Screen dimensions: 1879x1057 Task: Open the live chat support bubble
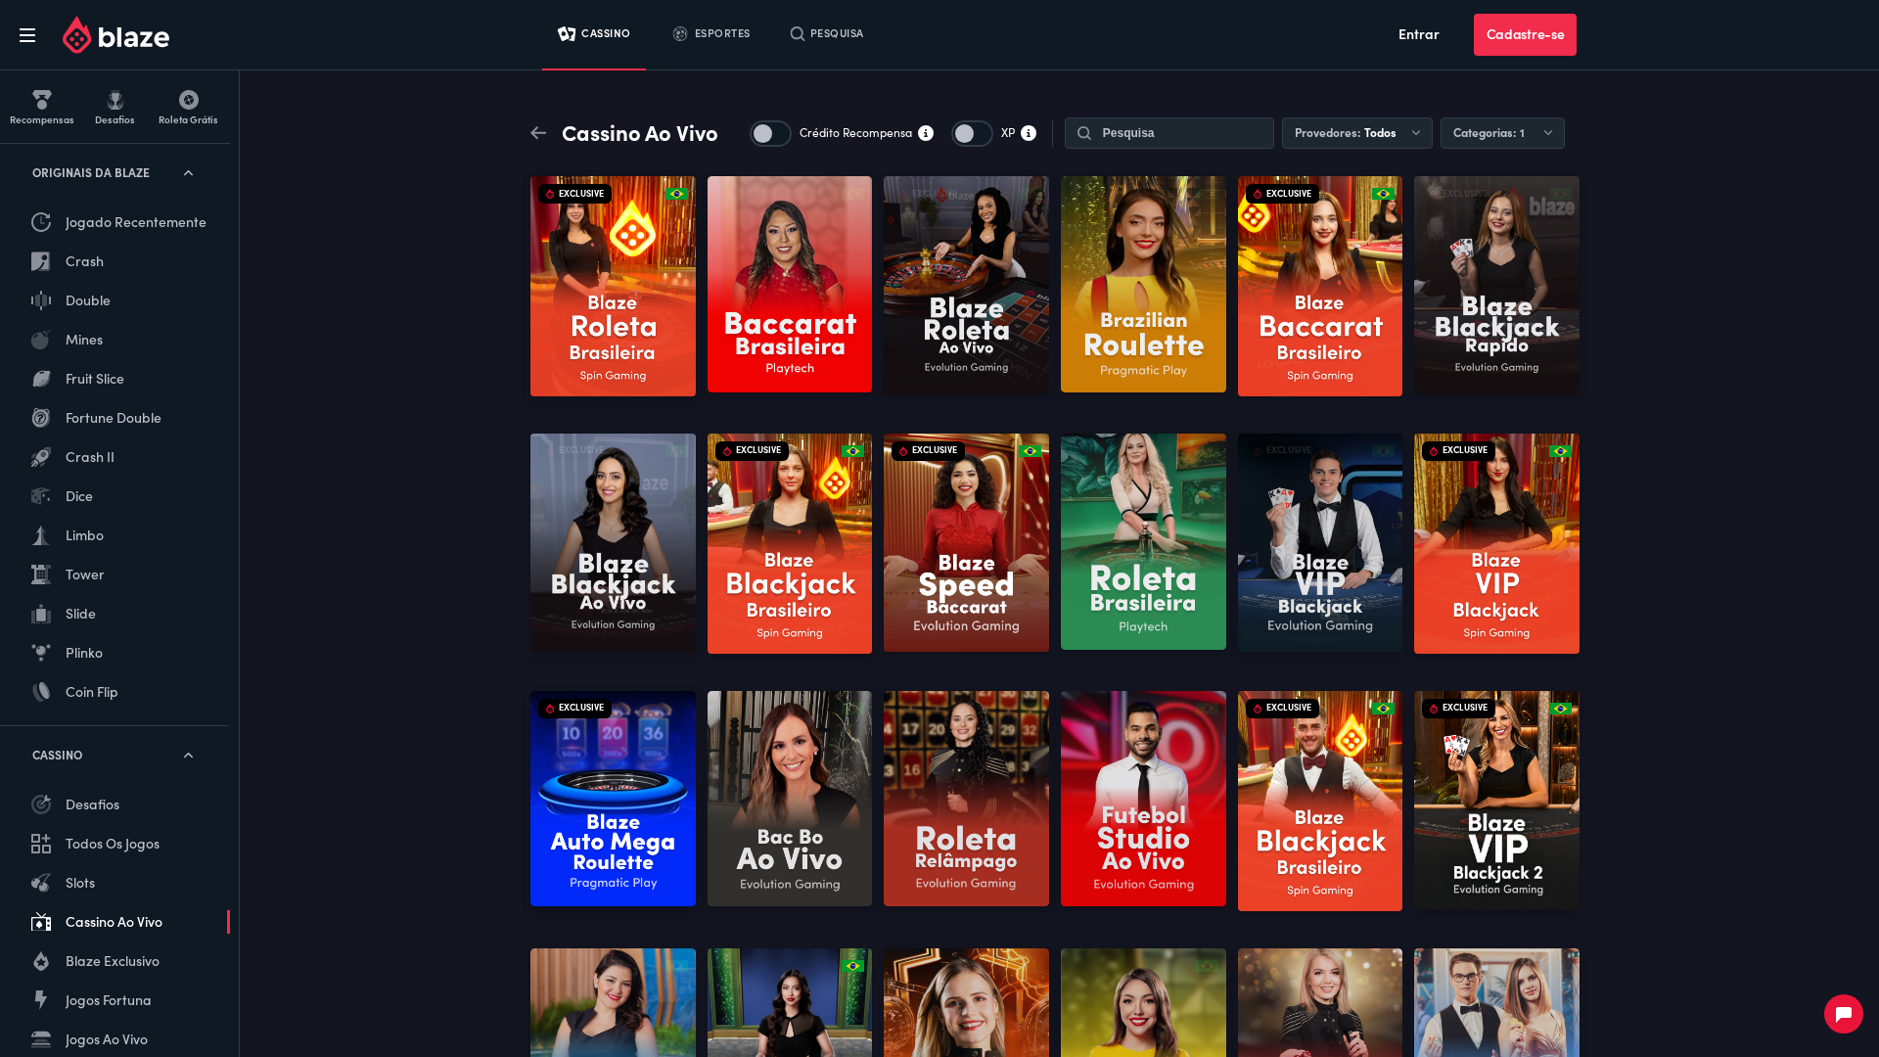[x=1844, y=1014]
